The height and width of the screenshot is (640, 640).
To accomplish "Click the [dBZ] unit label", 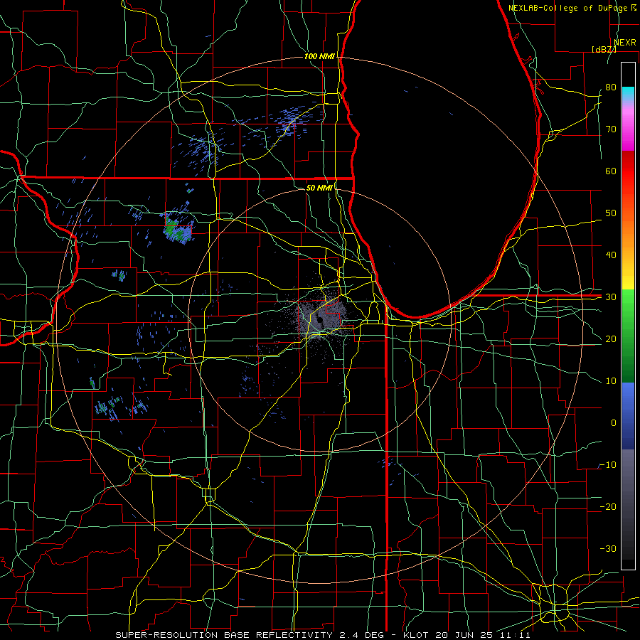I will click(604, 49).
